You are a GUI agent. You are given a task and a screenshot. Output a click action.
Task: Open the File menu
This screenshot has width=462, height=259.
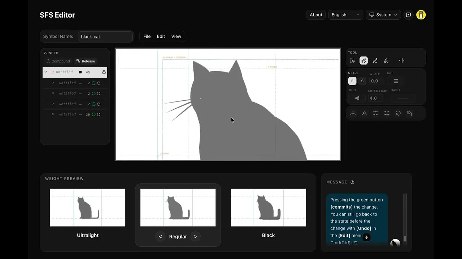coord(147,36)
